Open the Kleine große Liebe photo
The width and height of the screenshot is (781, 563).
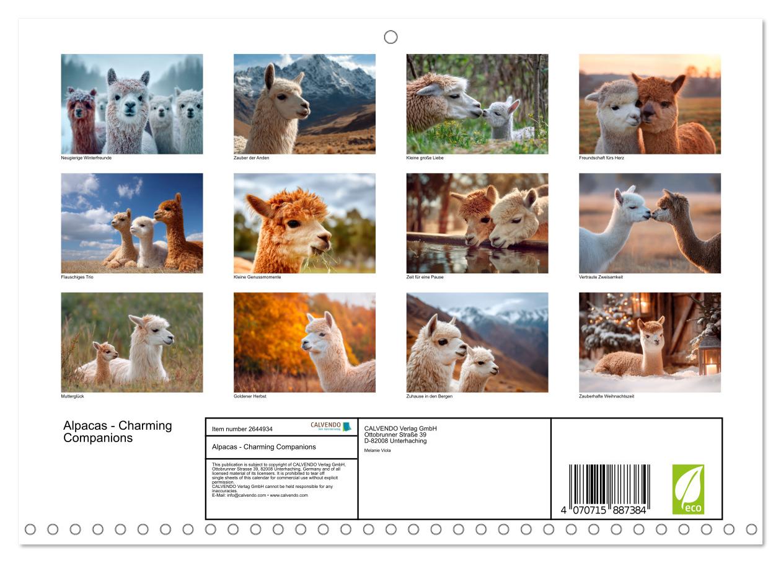(x=477, y=104)
